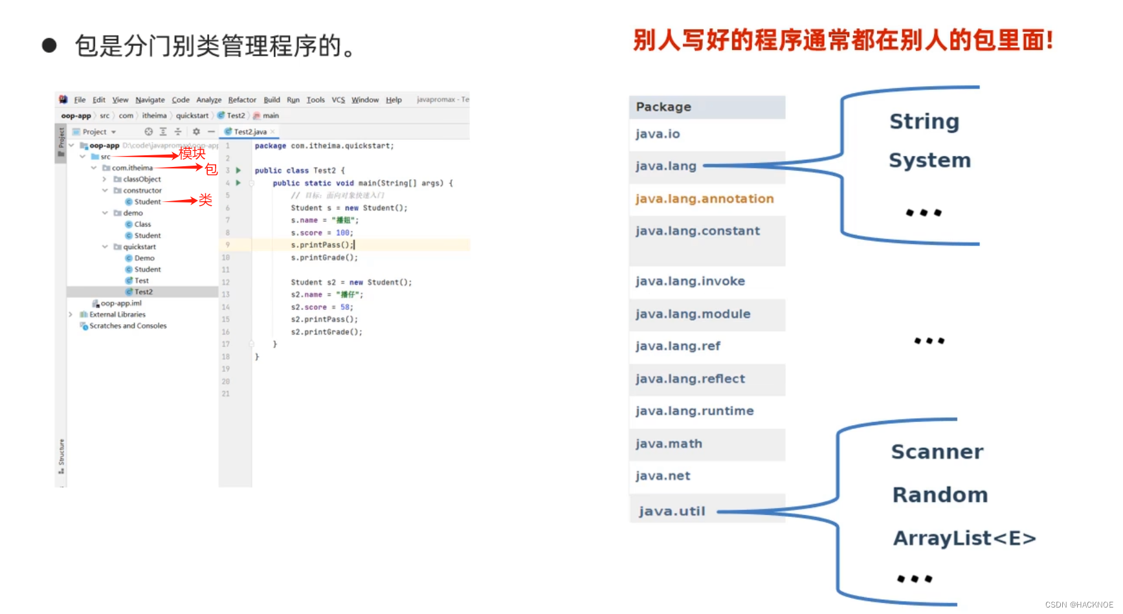The image size is (1123, 614).
Task: Collapse the src folder chevron
Action: click(82, 157)
